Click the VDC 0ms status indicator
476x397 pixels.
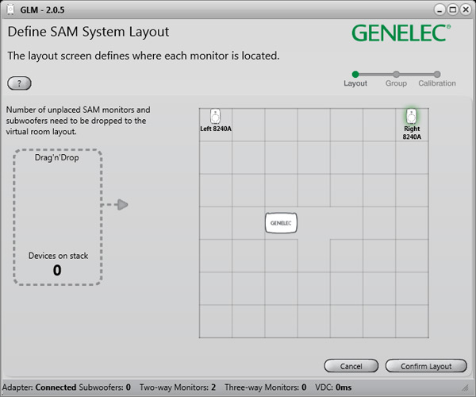[333, 387]
